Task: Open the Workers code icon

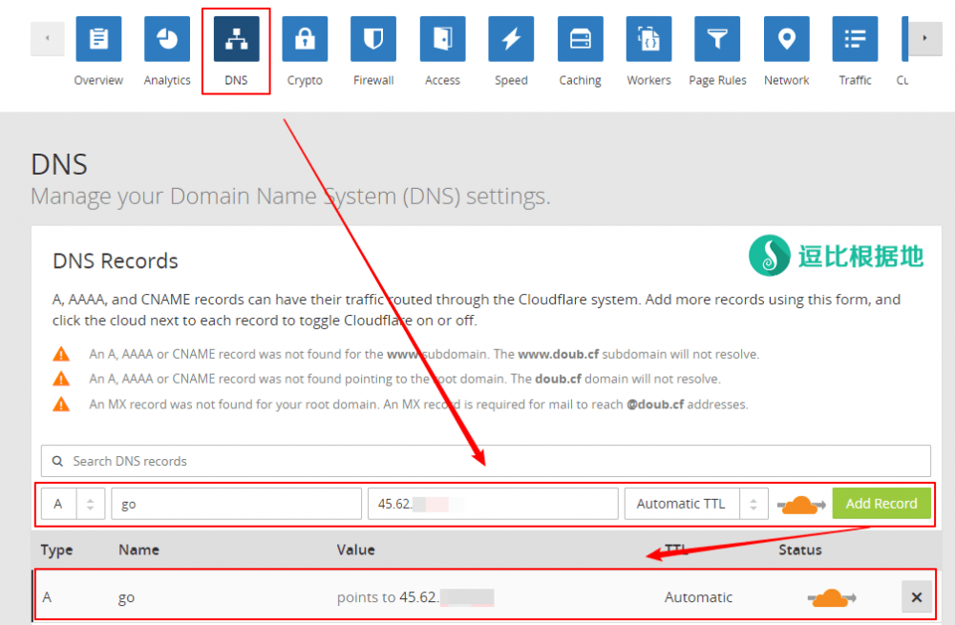Action: click(x=648, y=39)
